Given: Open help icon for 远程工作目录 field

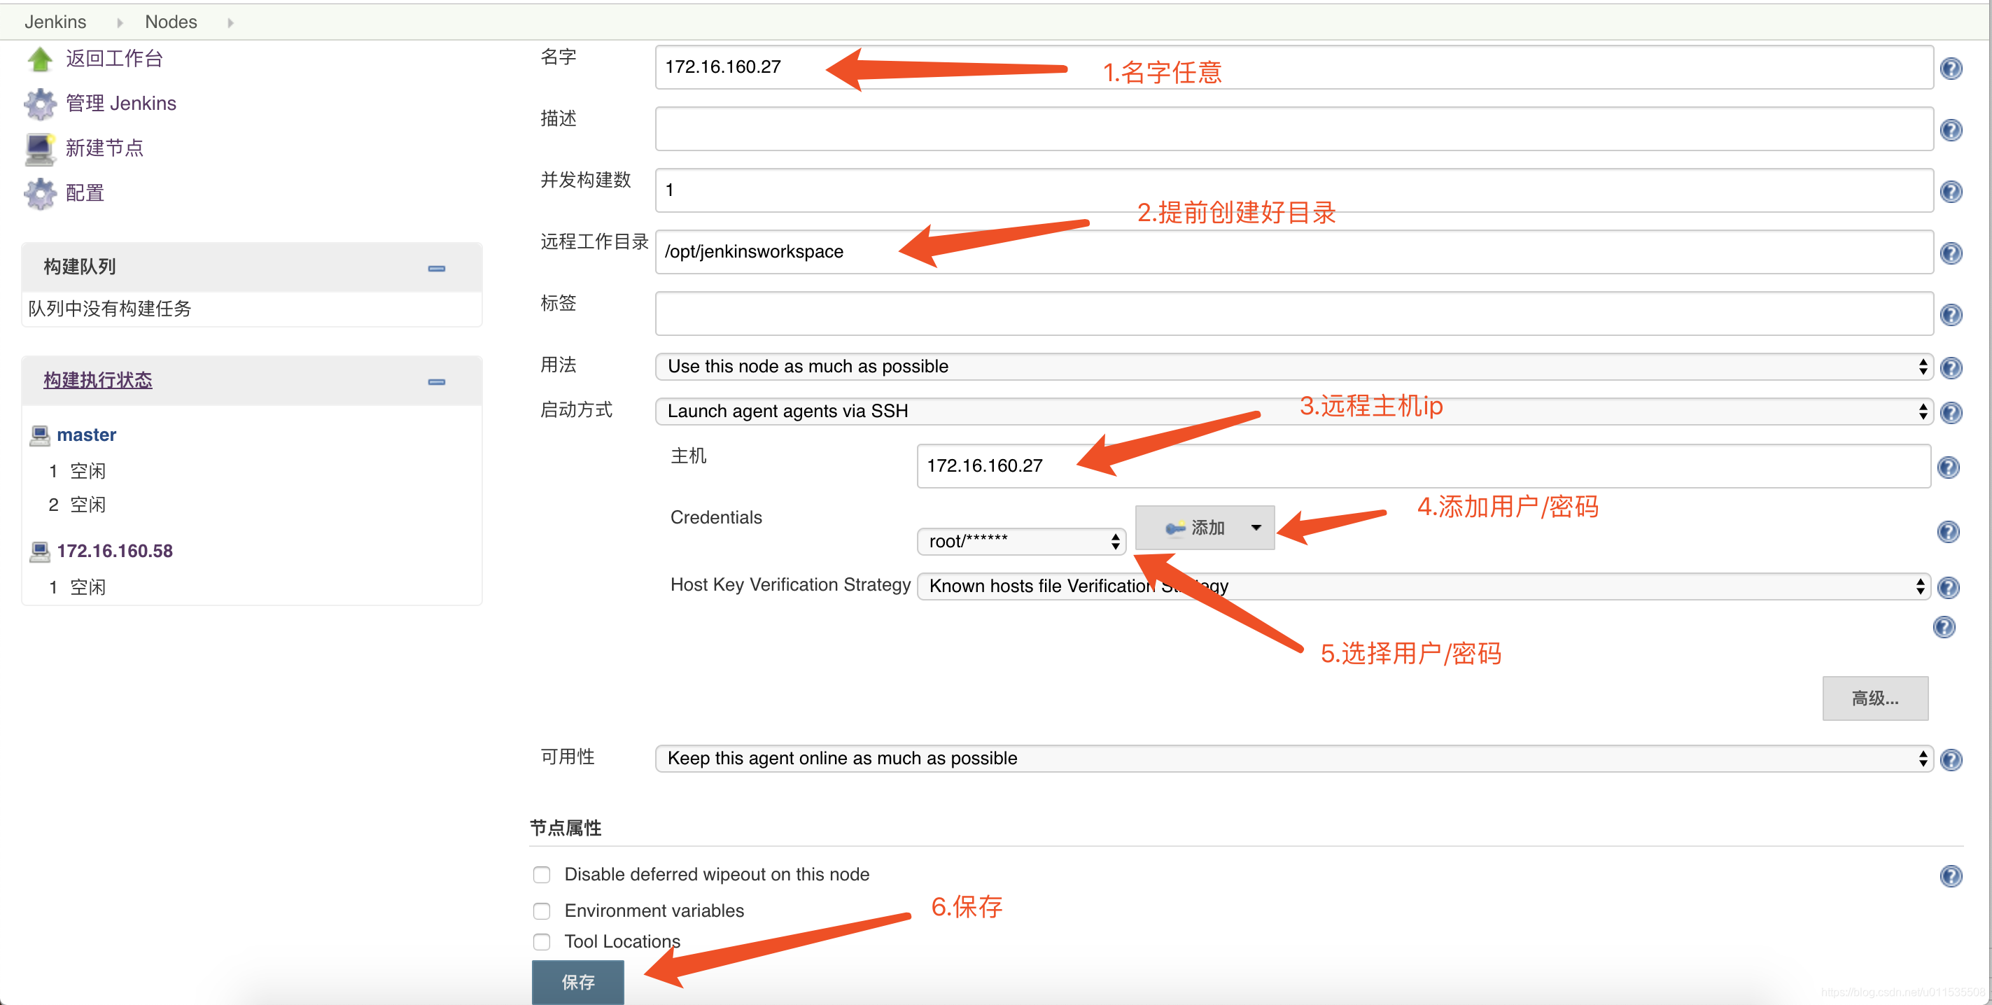Looking at the screenshot, I should click(x=1951, y=253).
